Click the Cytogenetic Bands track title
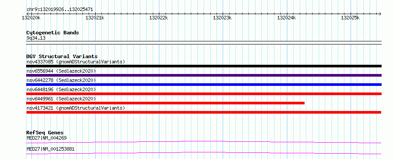 [53, 33]
